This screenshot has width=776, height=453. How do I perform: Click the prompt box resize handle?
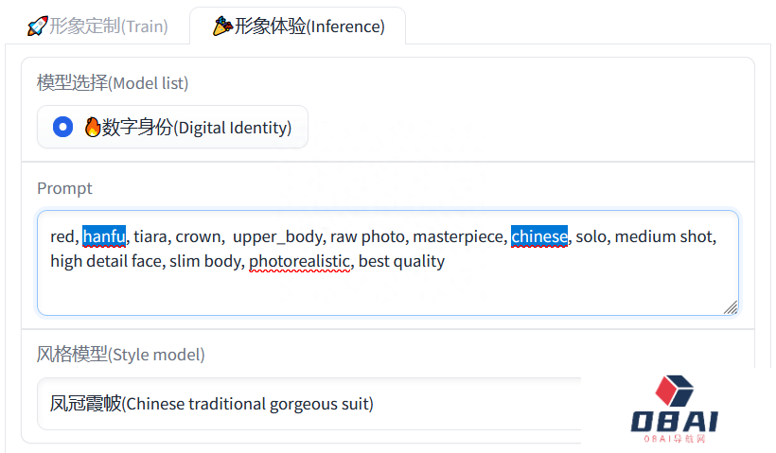click(731, 307)
